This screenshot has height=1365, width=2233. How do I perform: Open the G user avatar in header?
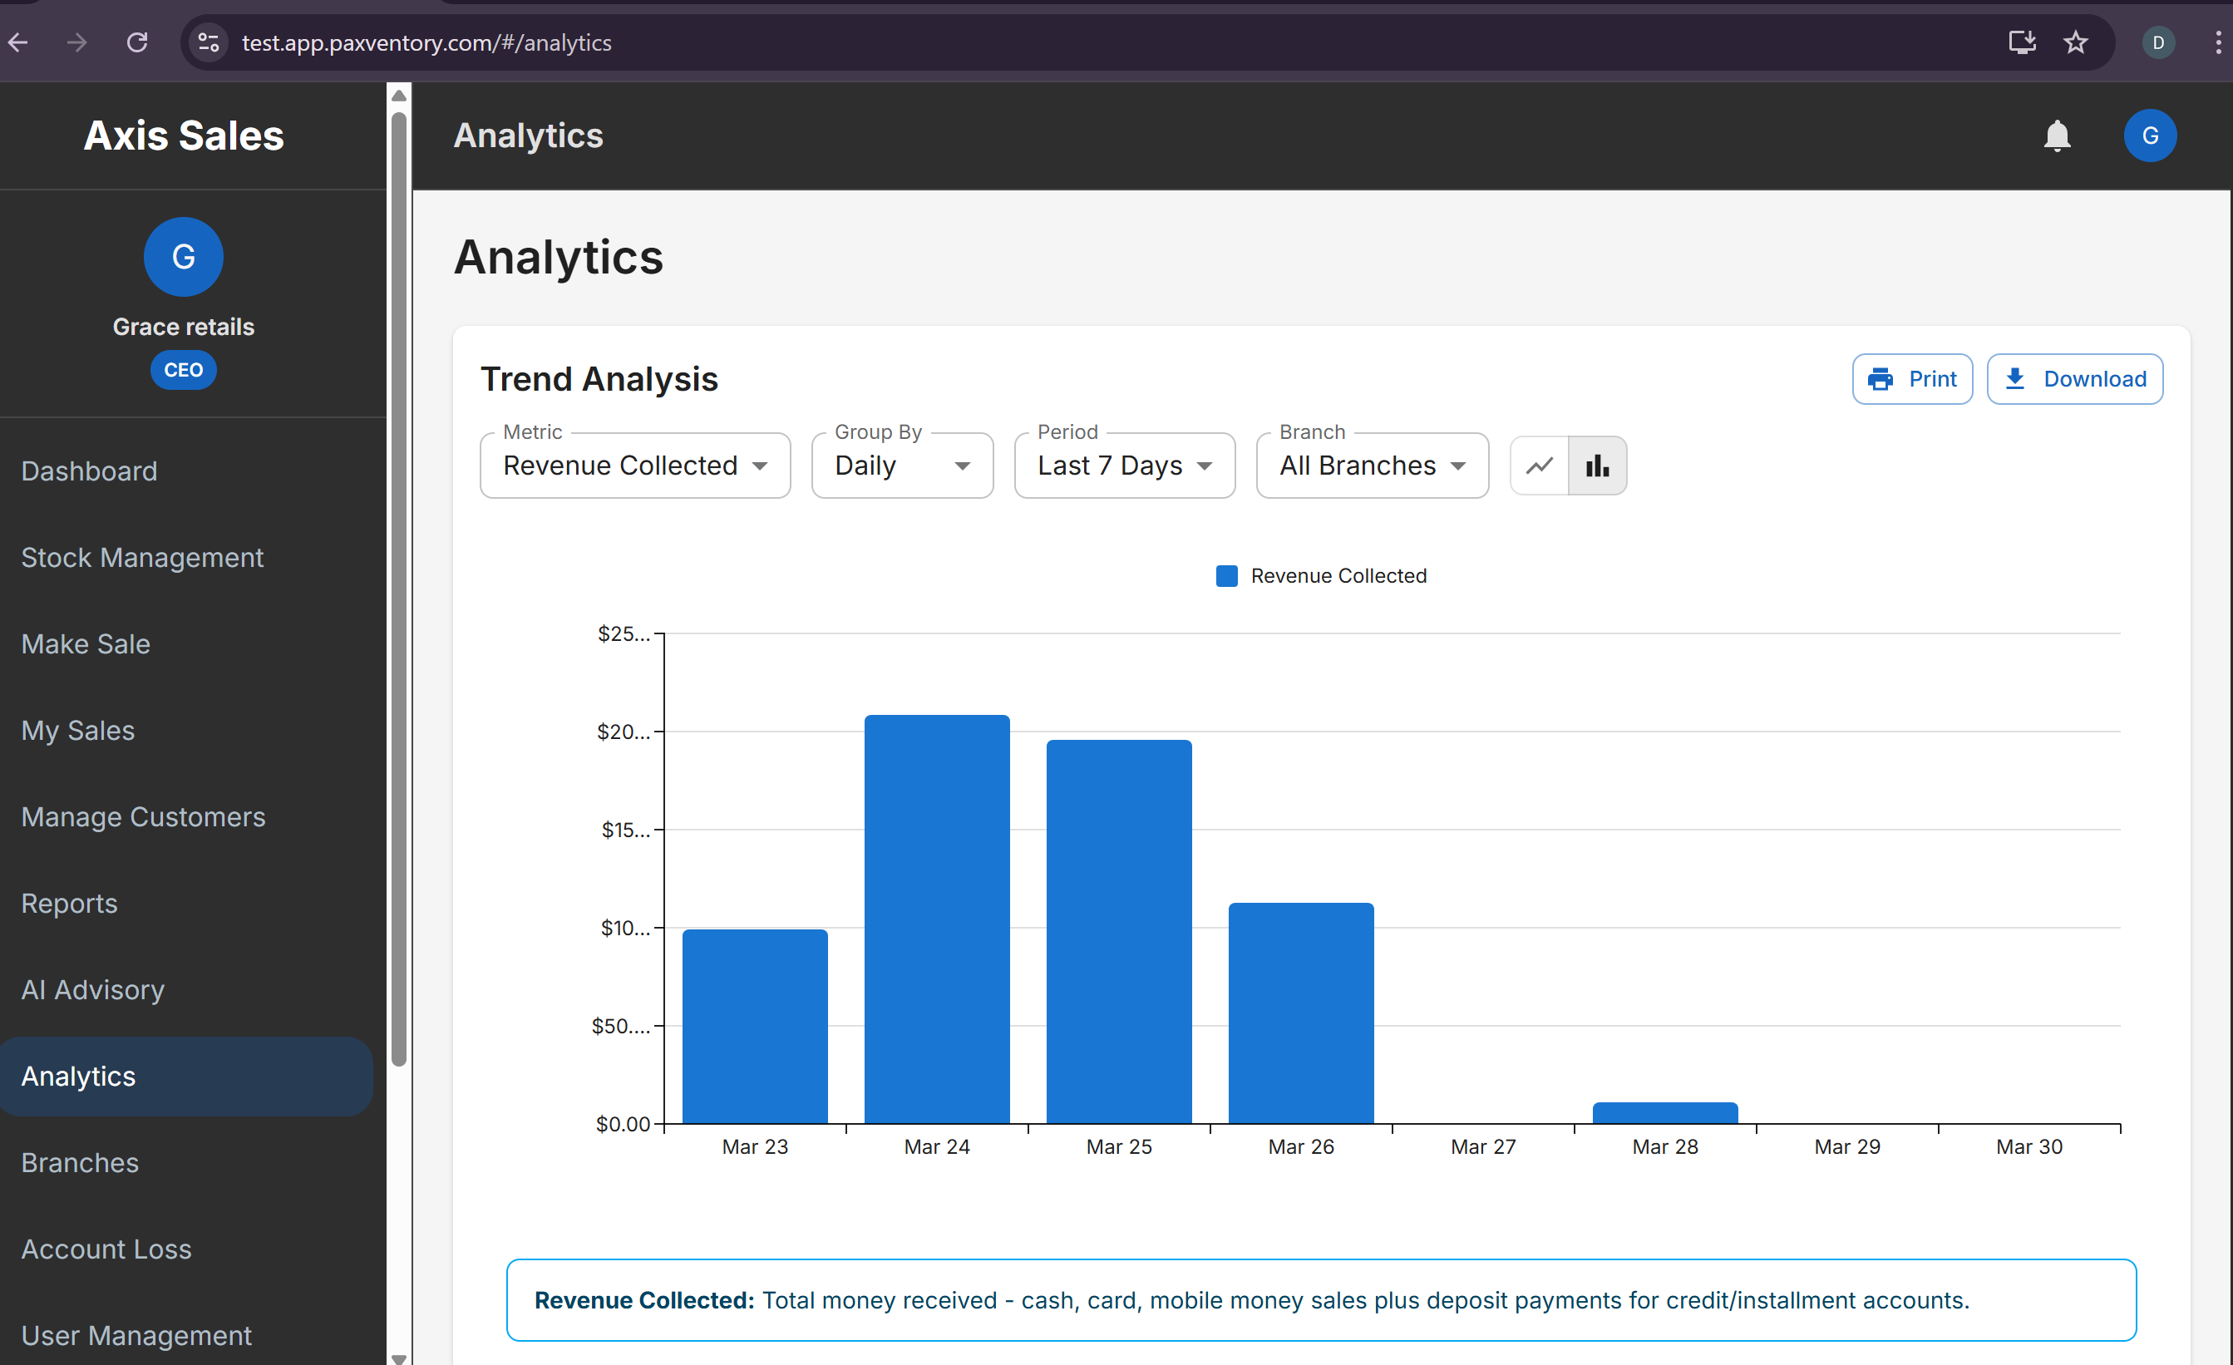pyautogui.click(x=2149, y=136)
